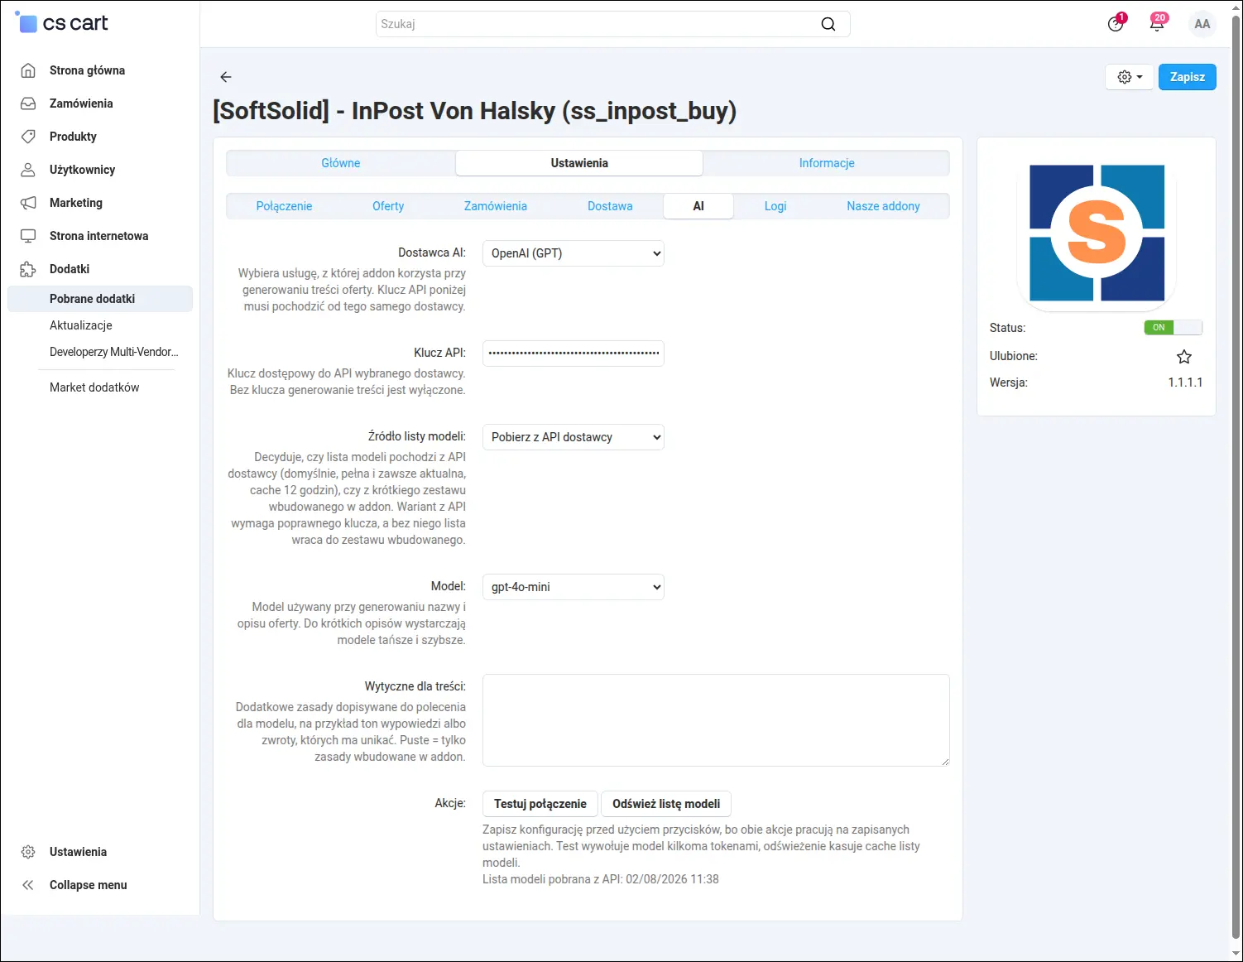
Task: Click the SoftSolid addon logo image
Action: [x=1097, y=233]
